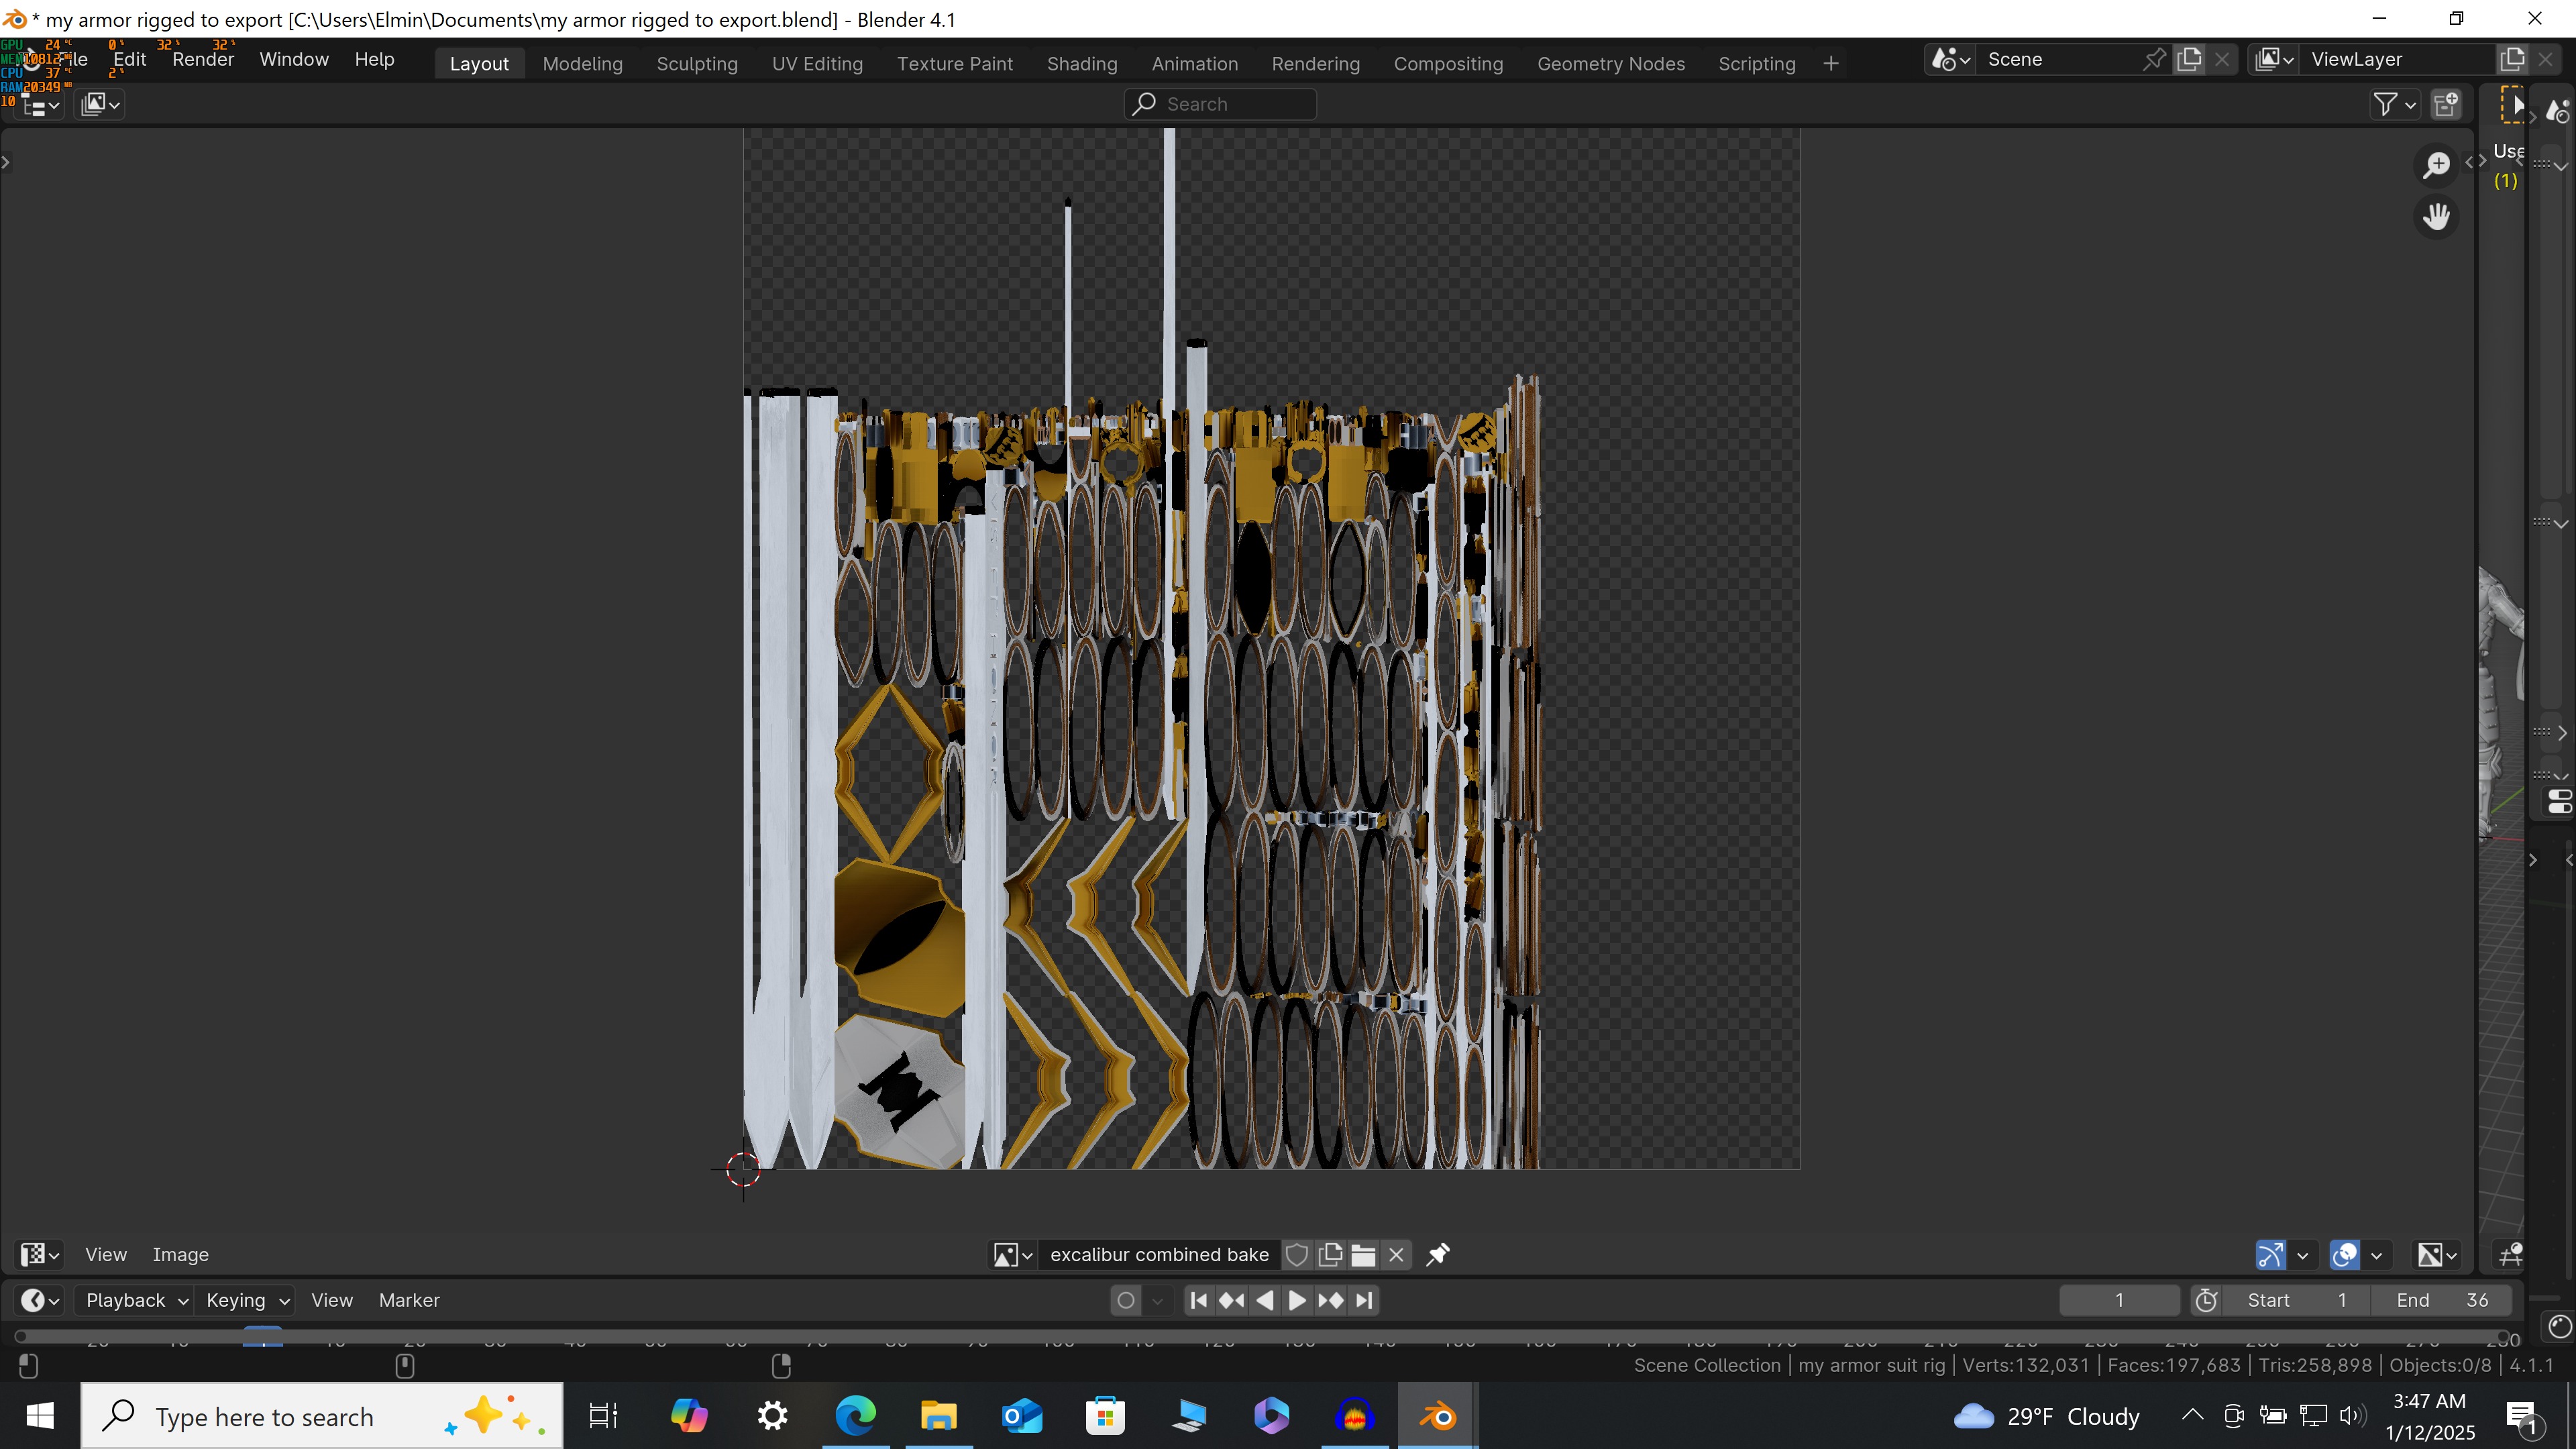
Task: Open the Playback popover
Action: click(135, 1300)
